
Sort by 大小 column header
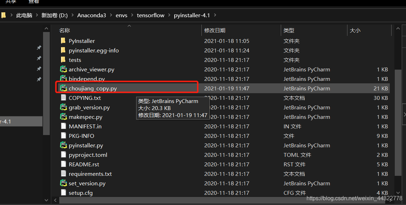[x=355, y=31]
